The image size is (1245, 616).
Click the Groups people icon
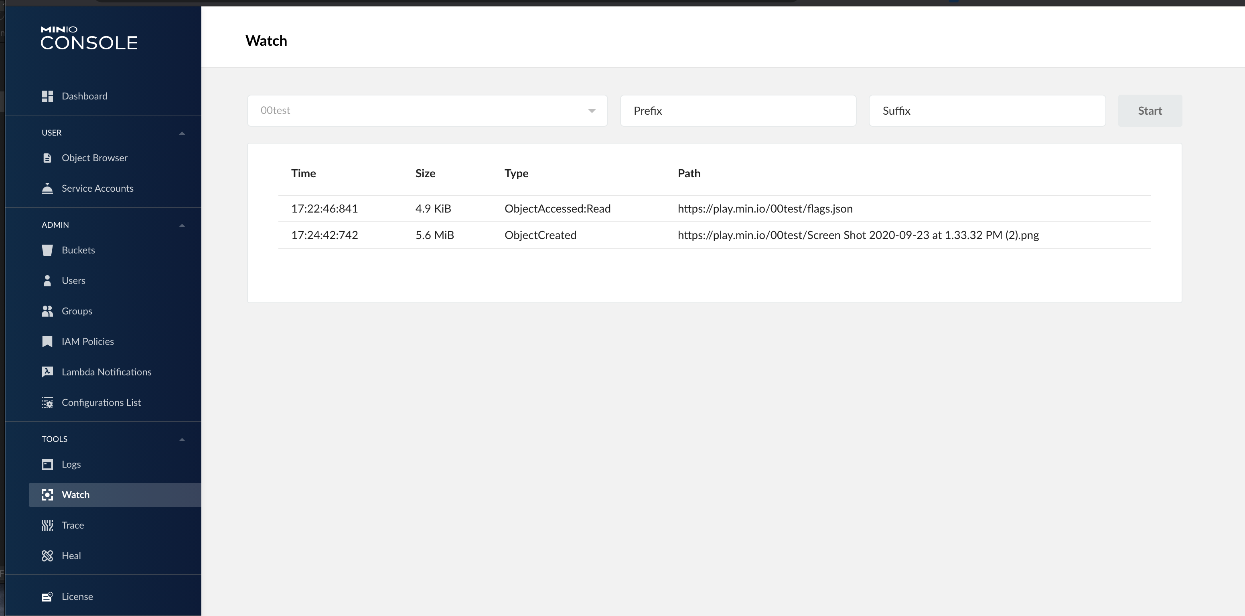[x=47, y=311]
